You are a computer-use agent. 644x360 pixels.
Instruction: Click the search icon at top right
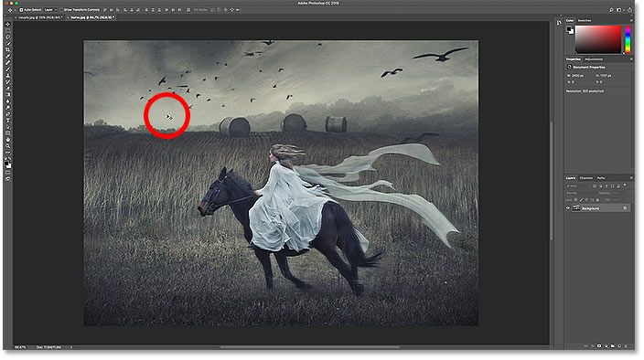coord(611,9)
